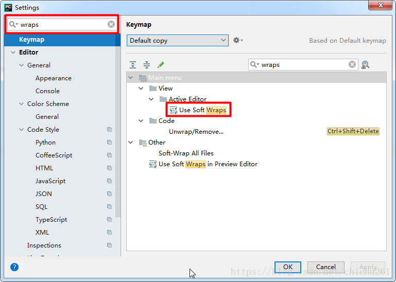Click the copy icon beside Python
This screenshot has width=396, height=282.
click(109, 143)
